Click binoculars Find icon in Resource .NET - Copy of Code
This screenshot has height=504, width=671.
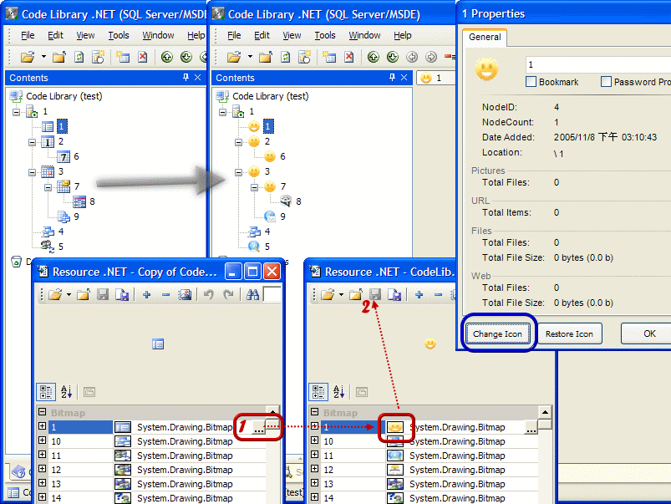click(252, 294)
